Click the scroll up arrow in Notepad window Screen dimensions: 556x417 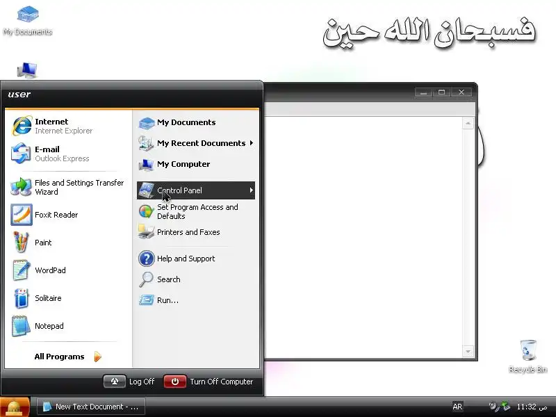[x=468, y=124]
